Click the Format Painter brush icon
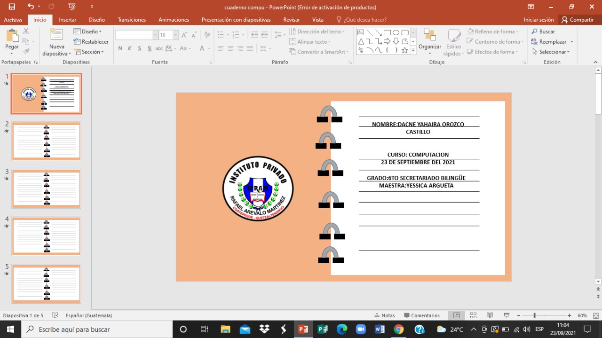The image size is (602, 338). (26, 51)
